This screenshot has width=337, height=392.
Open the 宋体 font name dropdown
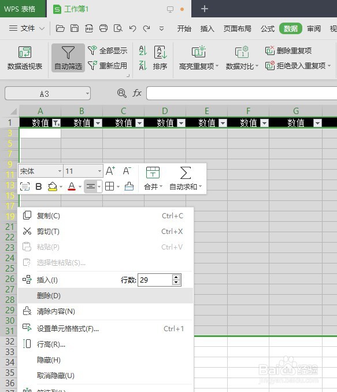[x=60, y=171]
